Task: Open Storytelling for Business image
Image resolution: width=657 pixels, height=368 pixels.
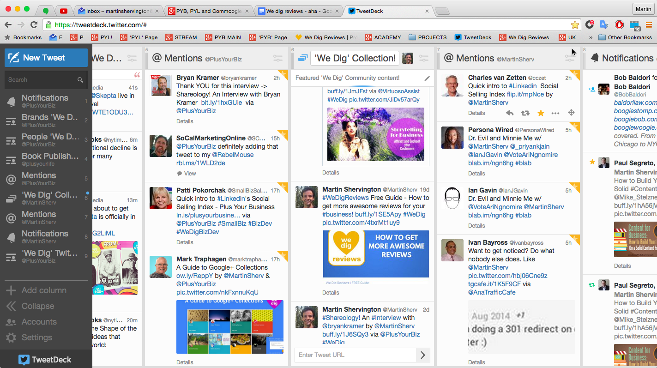Action: [x=376, y=134]
